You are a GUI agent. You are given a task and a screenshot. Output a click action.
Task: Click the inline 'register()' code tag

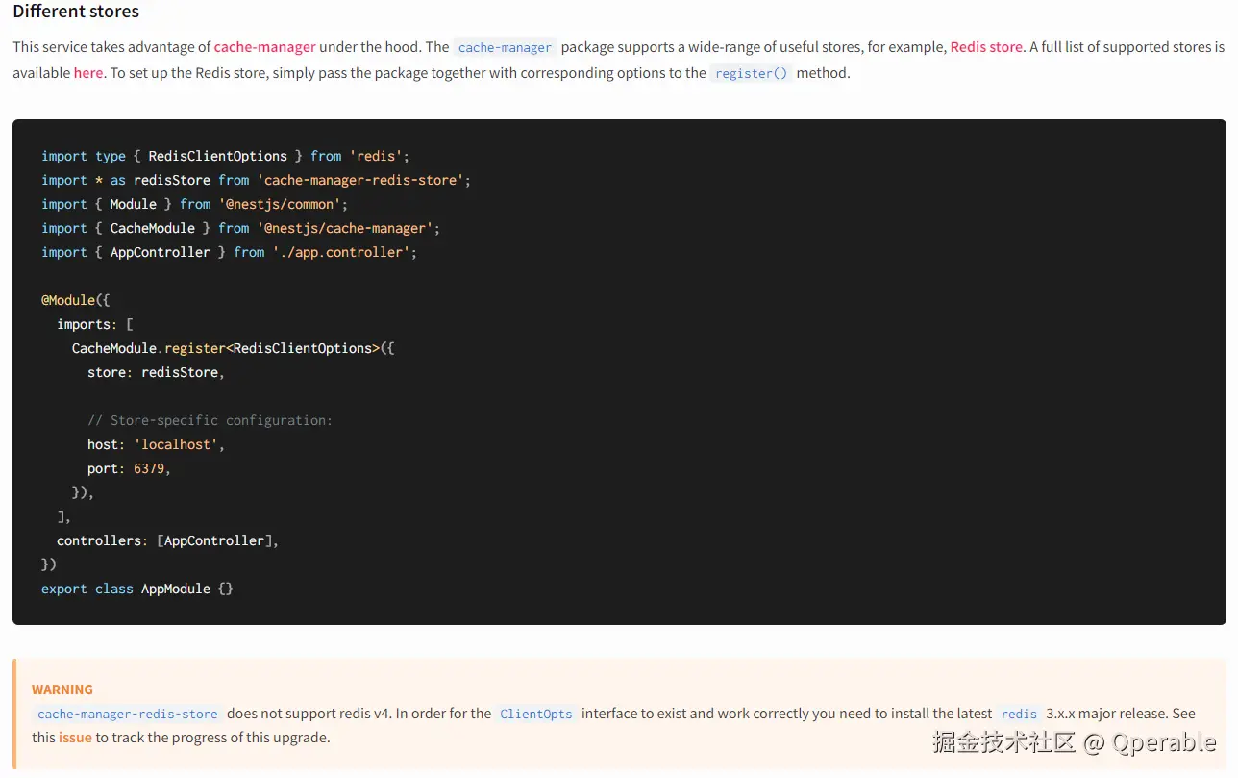[x=751, y=73]
